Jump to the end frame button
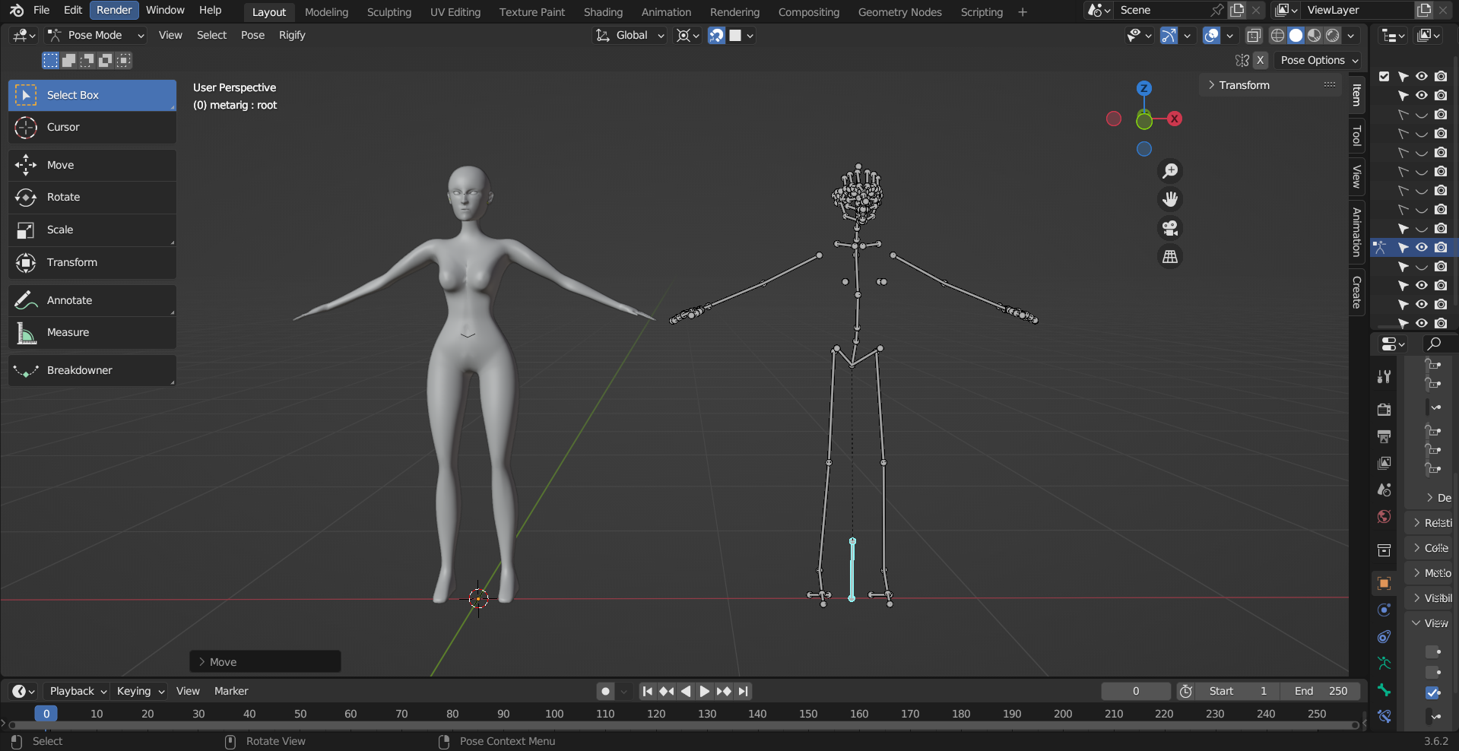The height and width of the screenshot is (751, 1459). click(x=744, y=691)
